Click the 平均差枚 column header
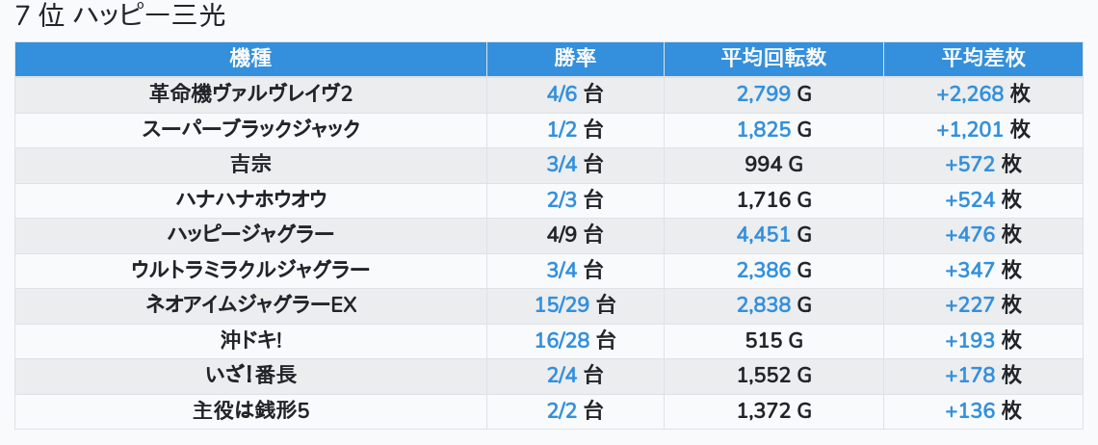 click(x=982, y=58)
